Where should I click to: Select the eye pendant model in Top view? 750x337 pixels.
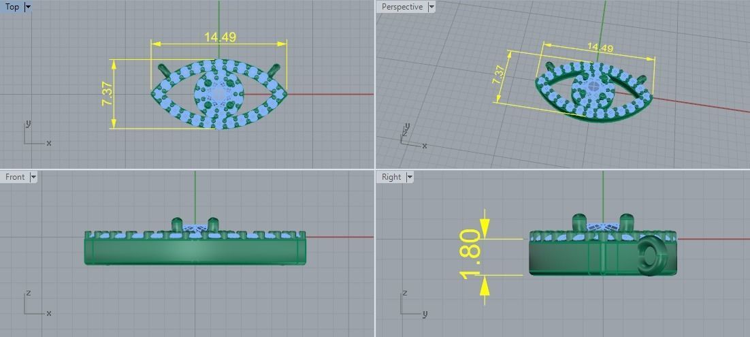click(x=219, y=95)
